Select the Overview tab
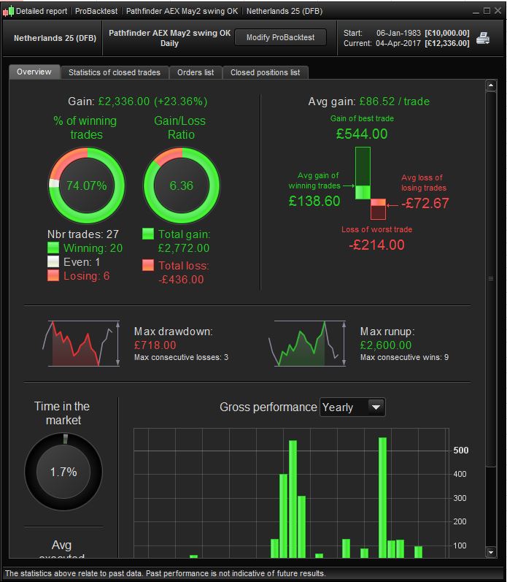507x582 pixels. tap(34, 72)
